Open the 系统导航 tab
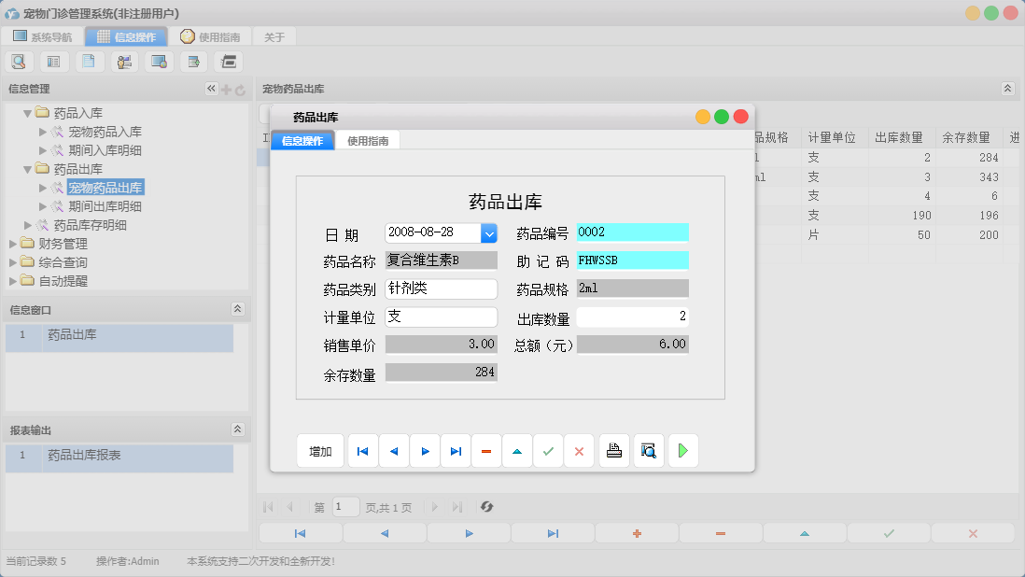Screen dimensions: 1025x577 coord(46,36)
